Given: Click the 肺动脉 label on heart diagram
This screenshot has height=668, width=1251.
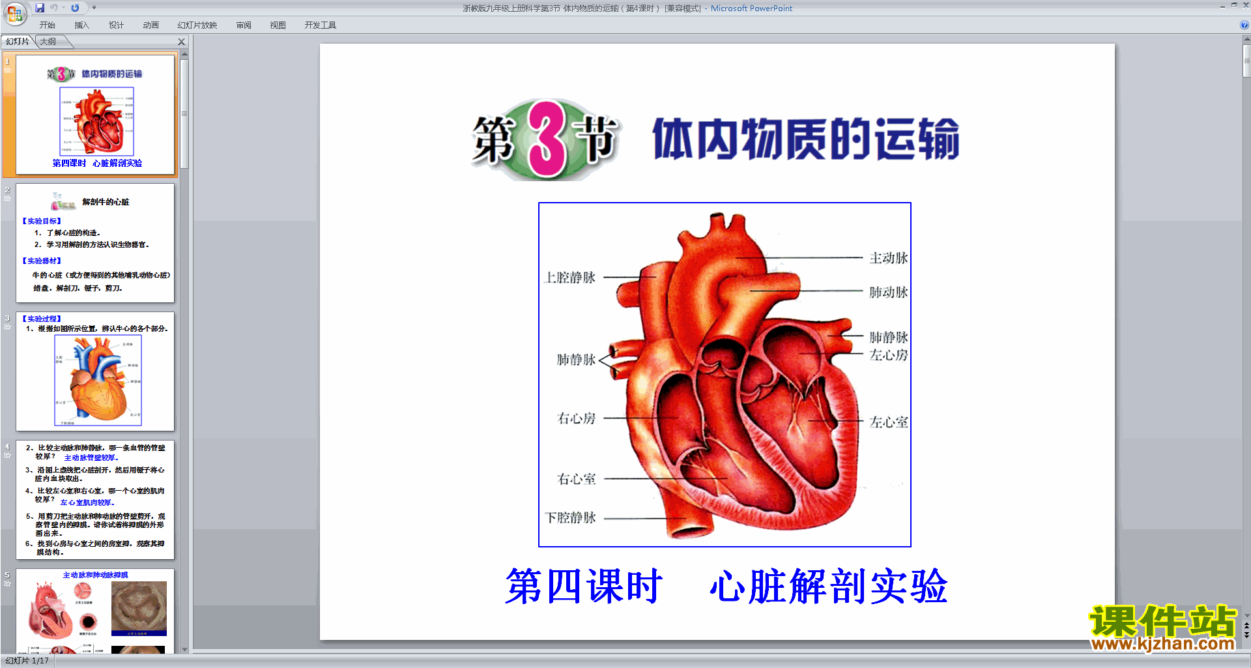Looking at the screenshot, I should point(889,292).
